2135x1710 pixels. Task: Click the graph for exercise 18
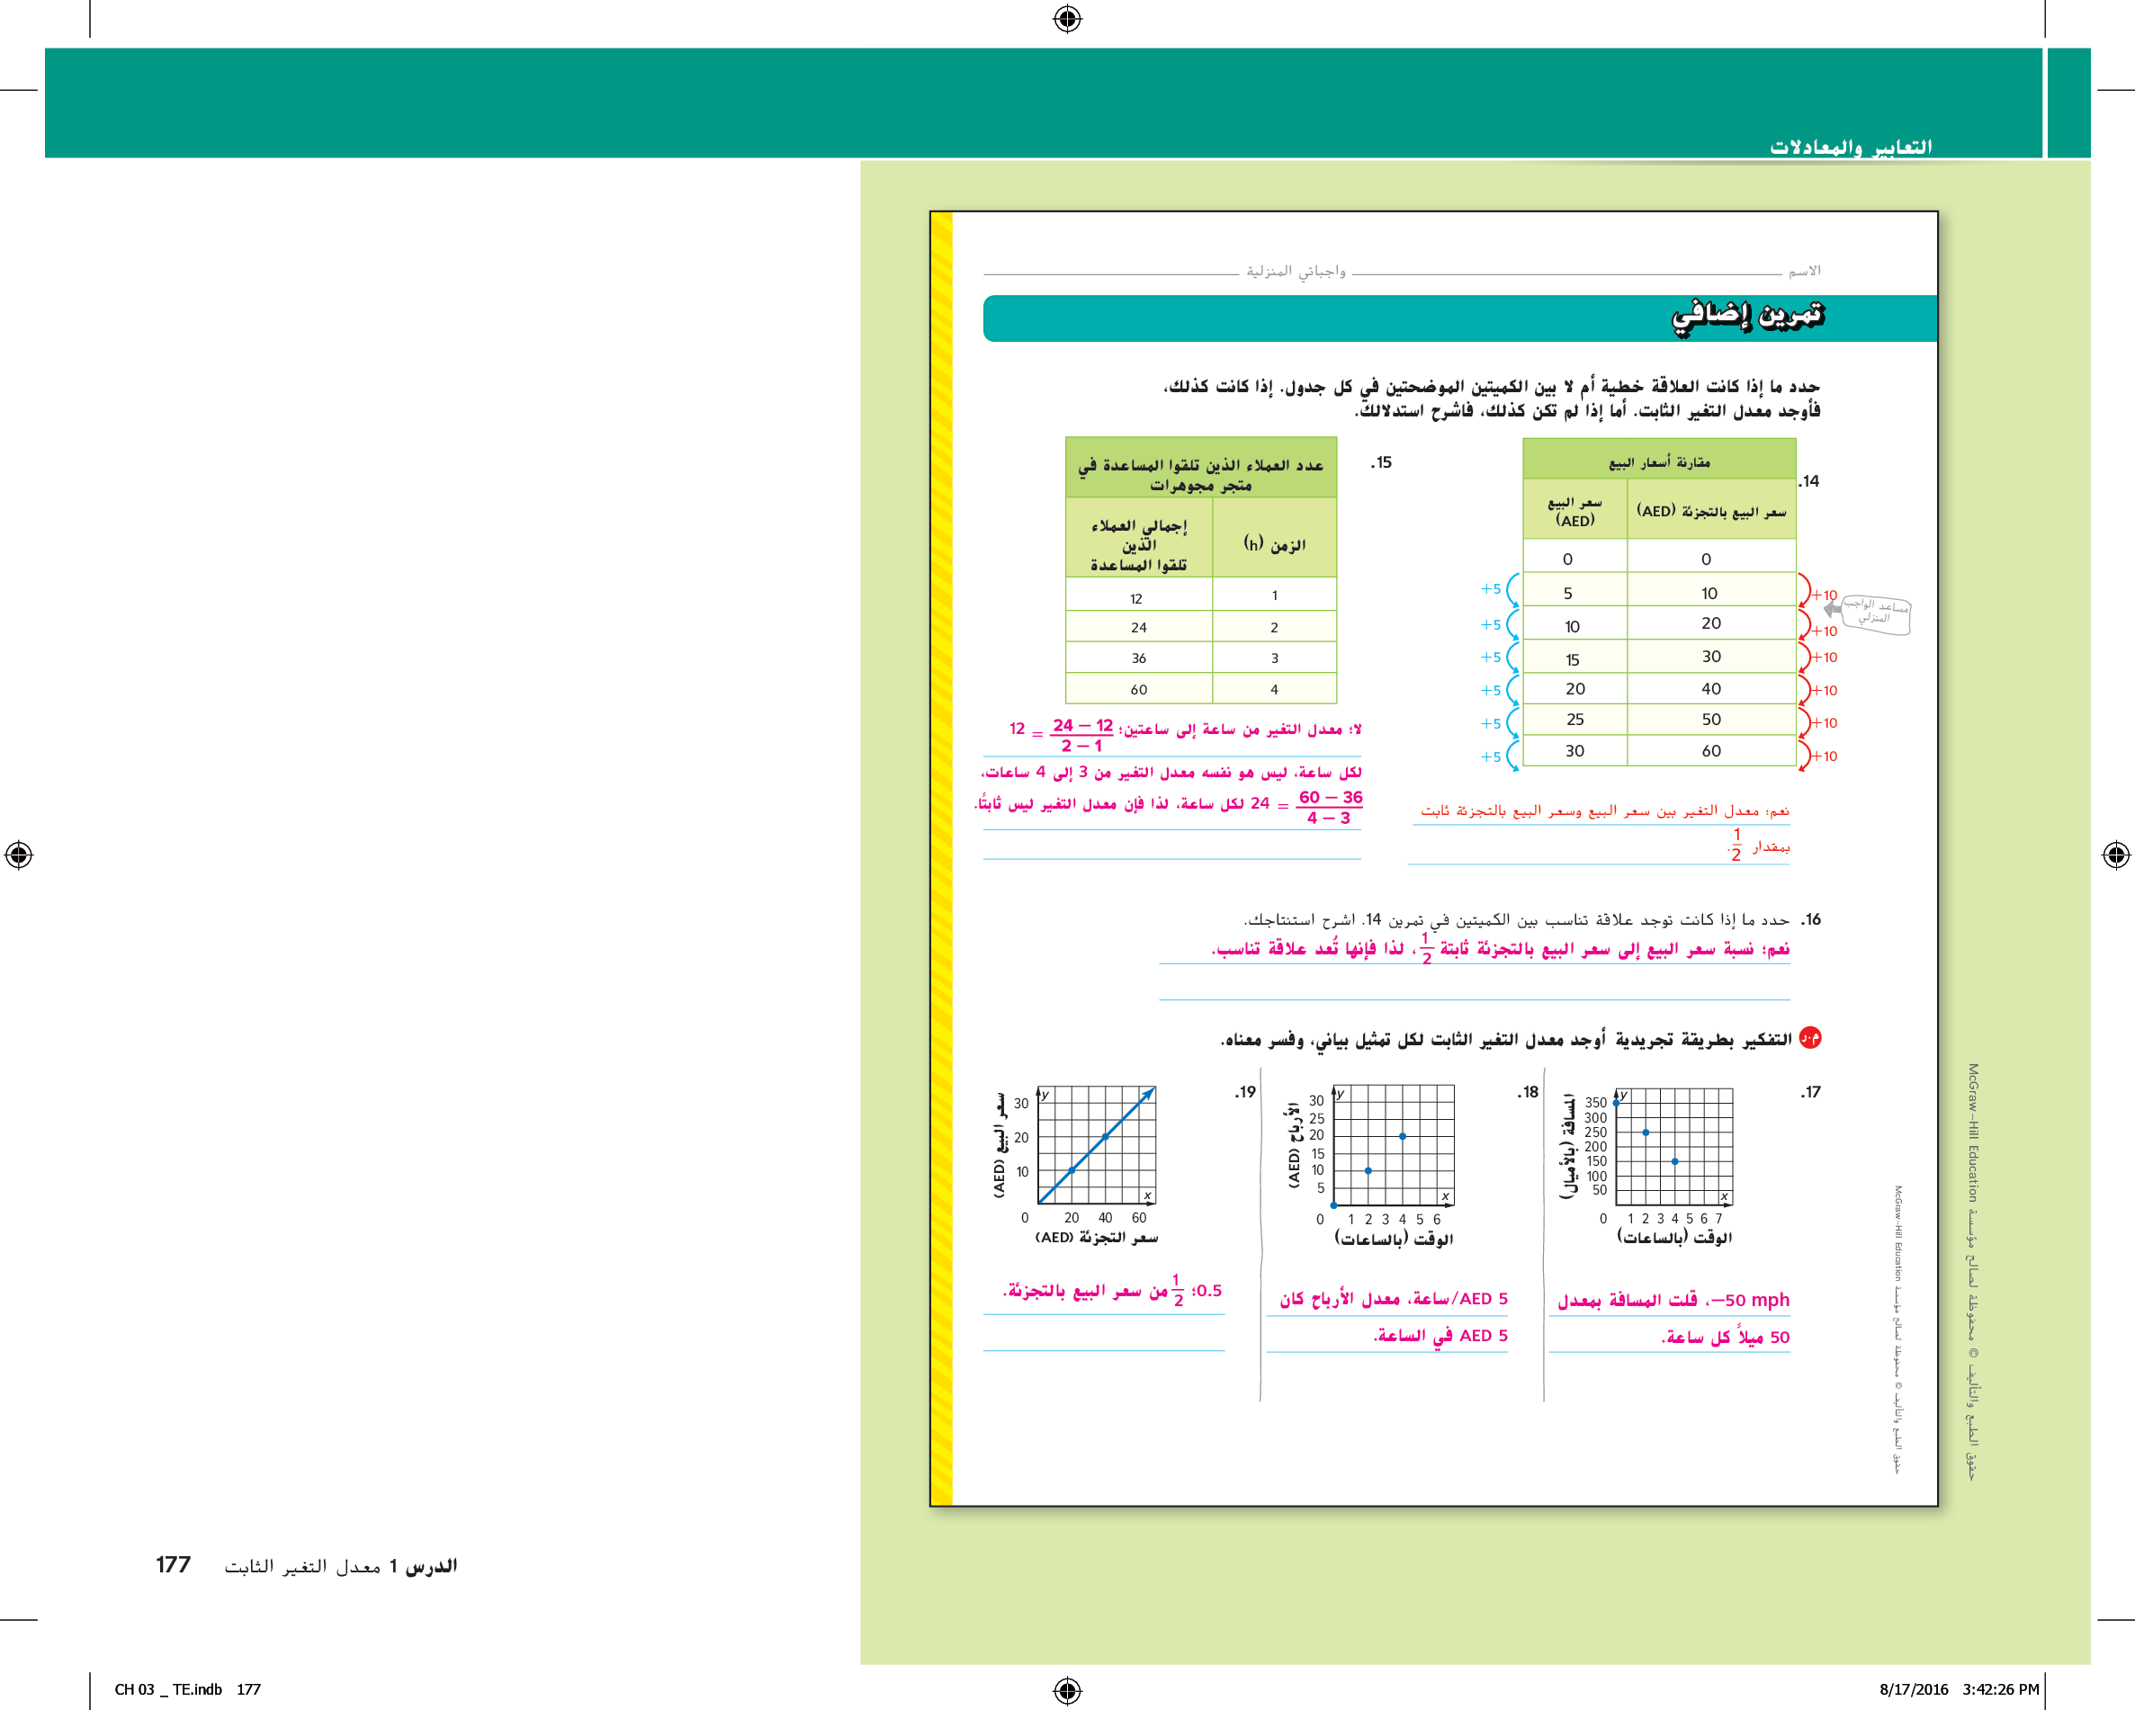[x=1394, y=1146]
